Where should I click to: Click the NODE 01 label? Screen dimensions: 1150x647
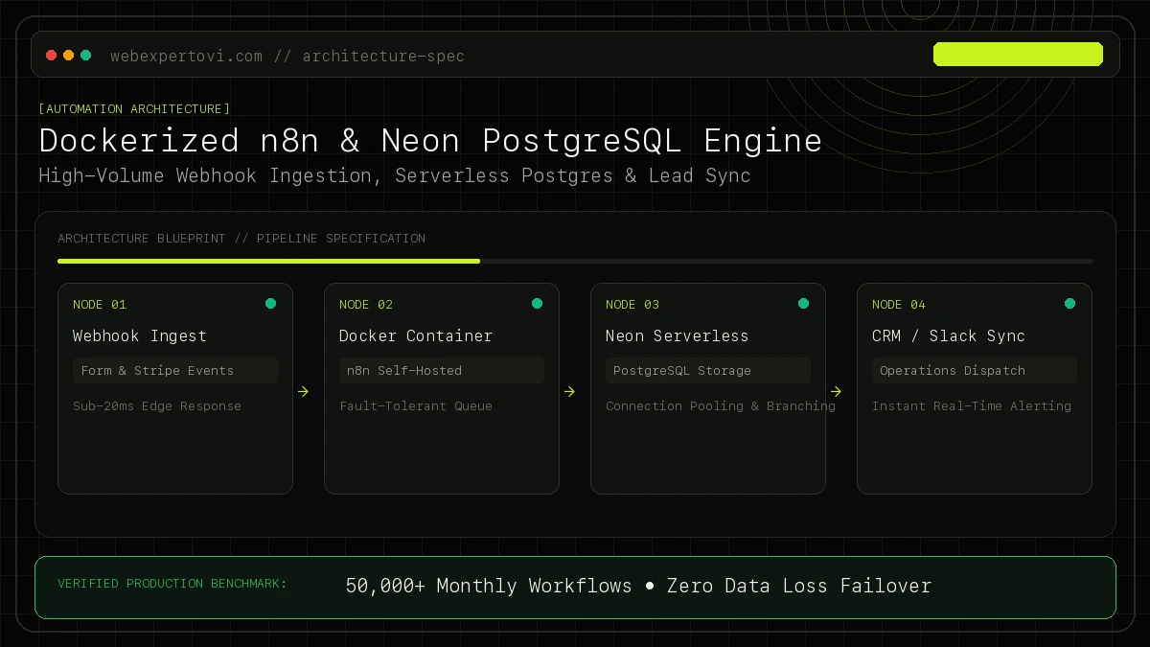(100, 304)
